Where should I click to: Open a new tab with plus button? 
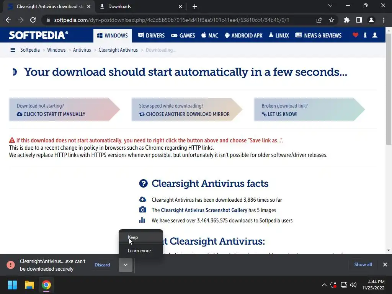click(195, 7)
